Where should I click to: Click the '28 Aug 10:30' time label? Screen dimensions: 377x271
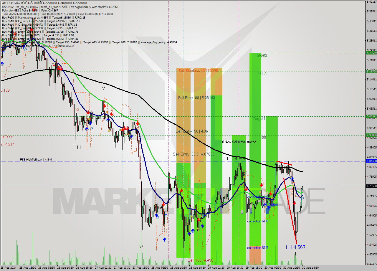178,268
